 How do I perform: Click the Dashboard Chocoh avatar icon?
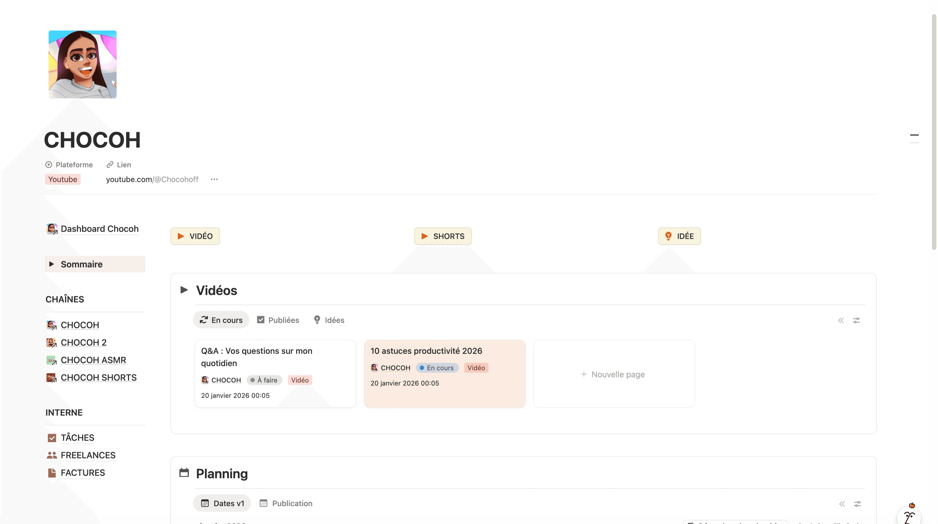[52, 229]
